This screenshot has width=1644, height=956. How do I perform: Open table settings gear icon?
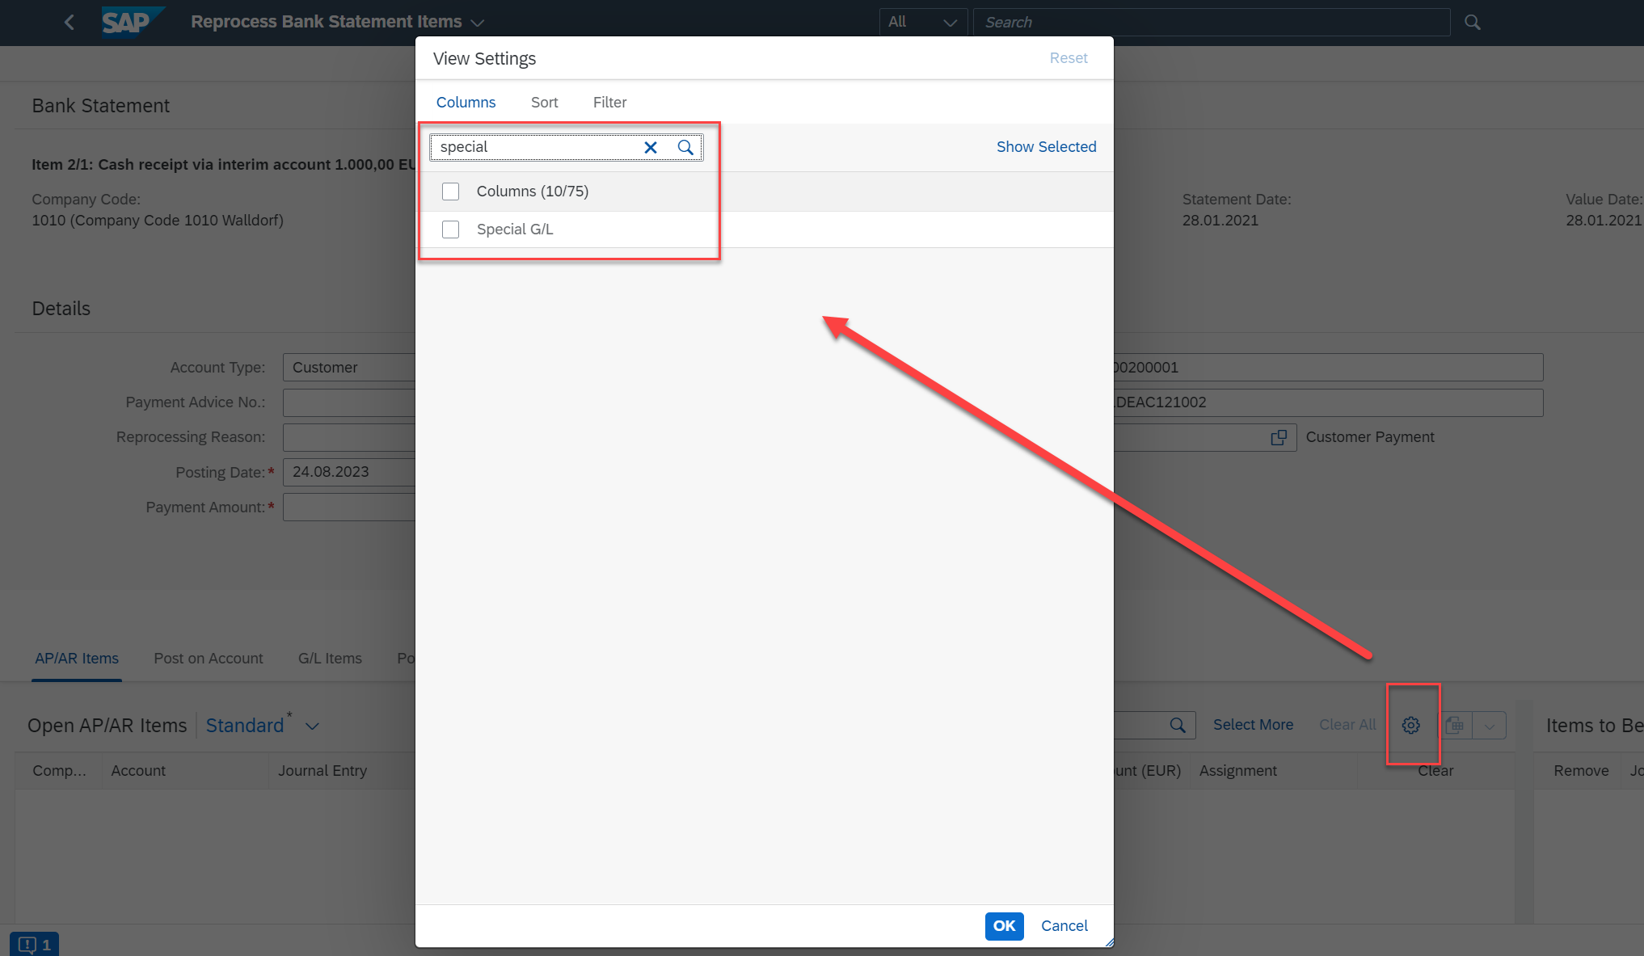(x=1411, y=726)
